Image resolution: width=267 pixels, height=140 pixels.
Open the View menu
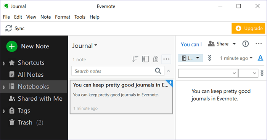[31, 17]
